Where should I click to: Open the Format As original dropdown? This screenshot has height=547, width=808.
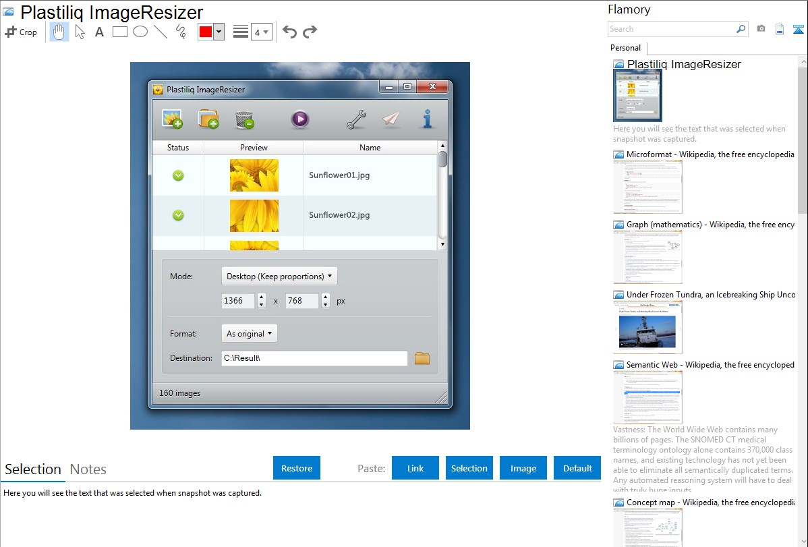pyautogui.click(x=250, y=334)
